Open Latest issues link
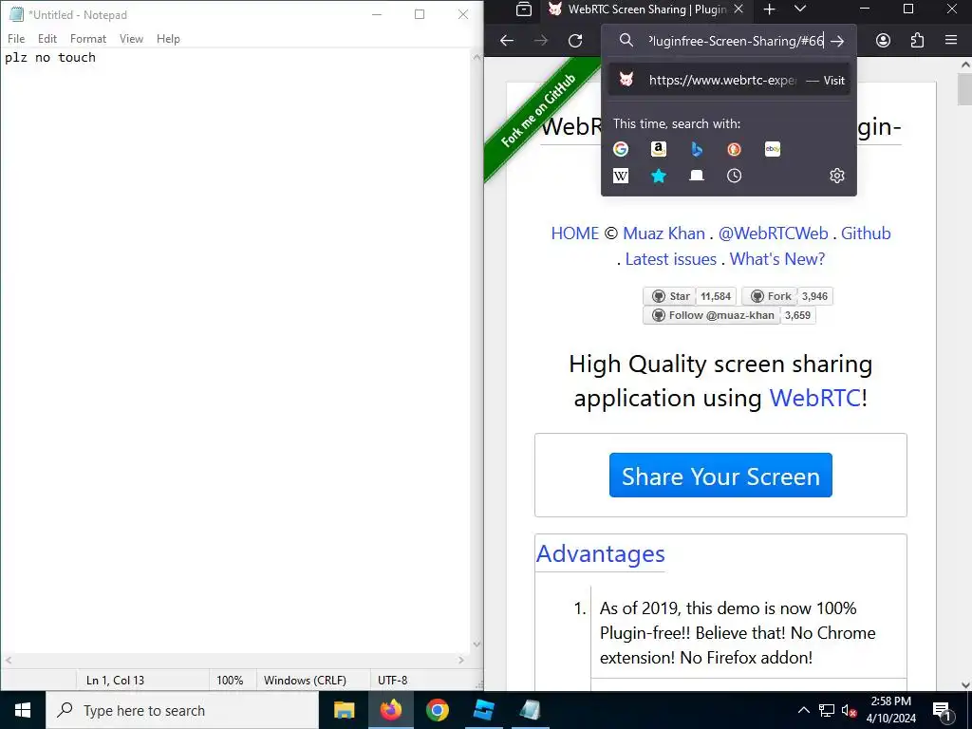This screenshot has width=972, height=729. (671, 259)
